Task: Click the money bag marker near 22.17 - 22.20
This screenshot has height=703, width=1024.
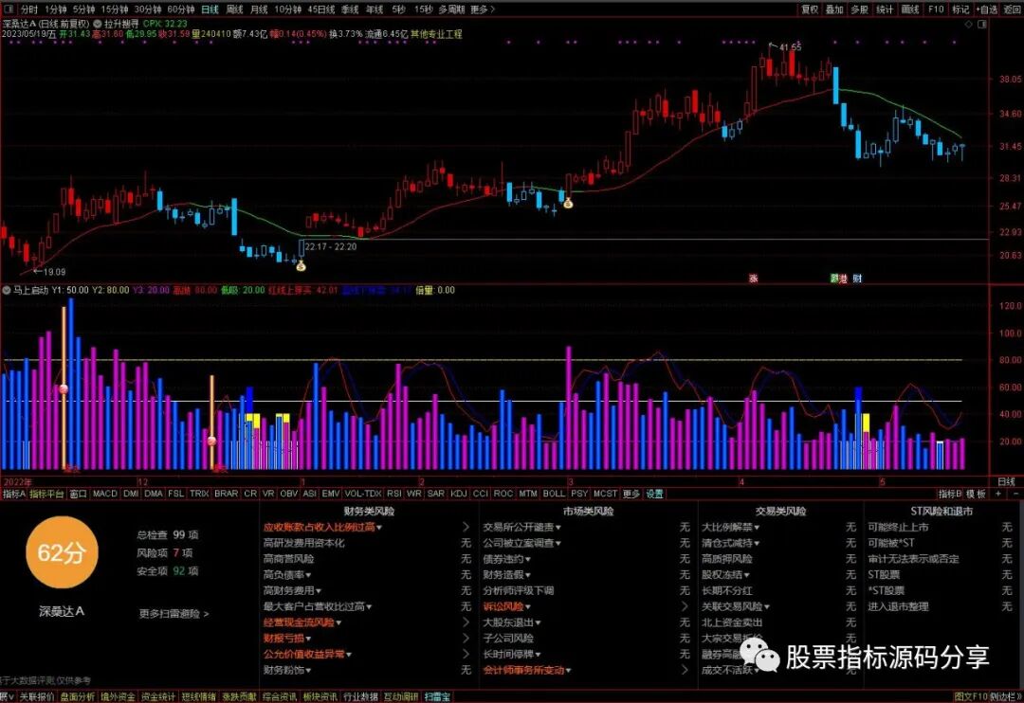Action: click(301, 265)
